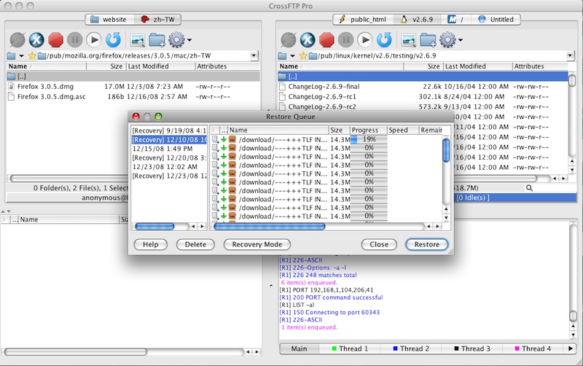Open the folder history dropdown in the right pane
583x366 pixels.
[x=288, y=55]
